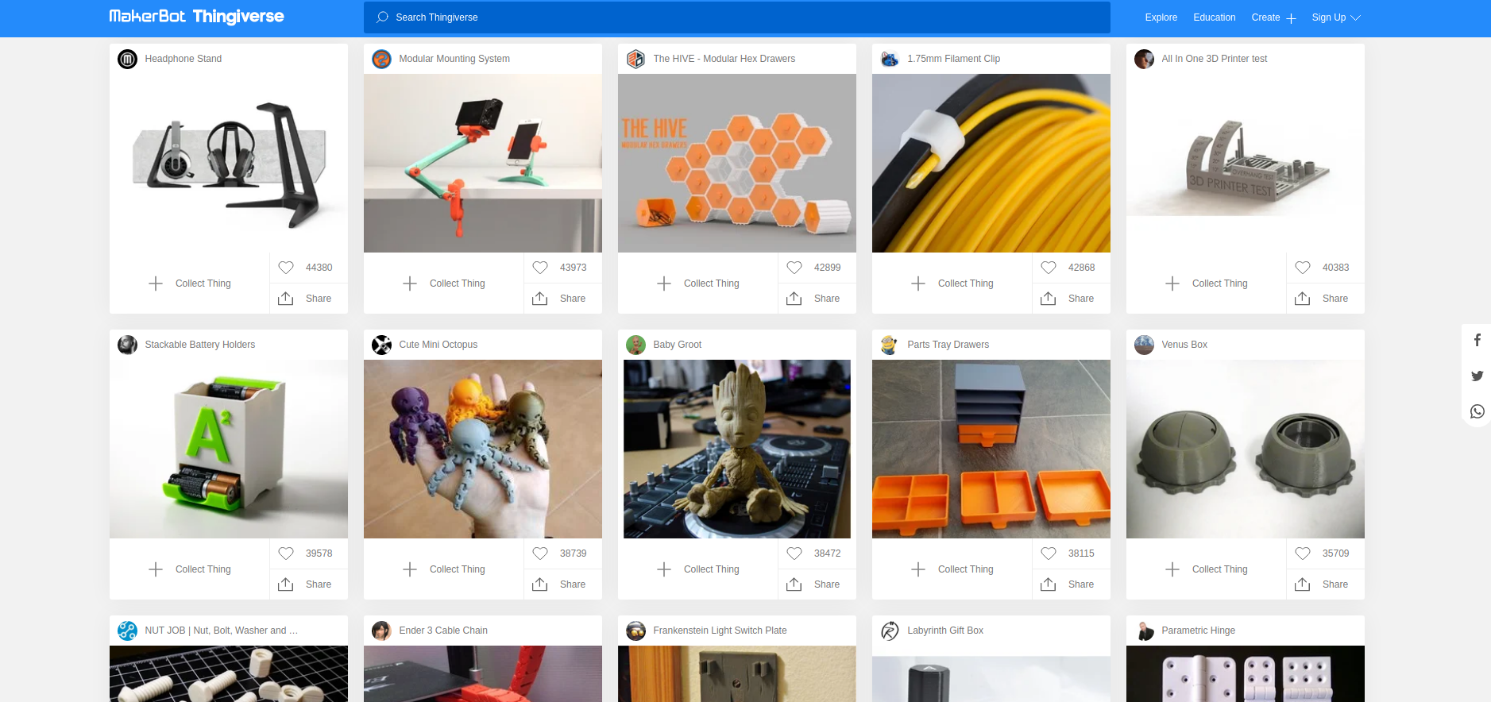Like The HIVE Modular Hex Drawers
Image resolution: width=1491 pixels, height=702 pixels.
click(x=794, y=268)
